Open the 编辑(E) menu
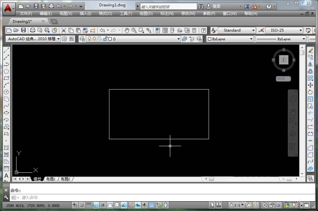Screen dimensions: 318x211 (45, 14)
